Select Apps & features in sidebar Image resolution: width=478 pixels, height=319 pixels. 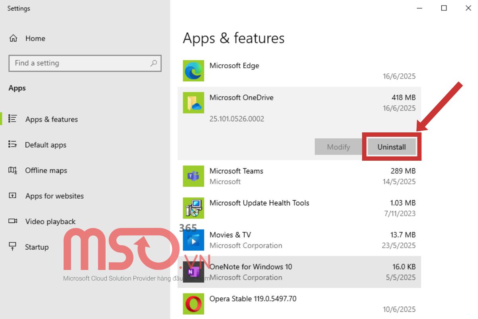pos(51,119)
